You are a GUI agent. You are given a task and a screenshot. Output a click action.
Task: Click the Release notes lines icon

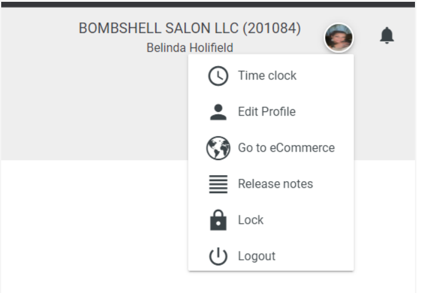tap(218, 184)
